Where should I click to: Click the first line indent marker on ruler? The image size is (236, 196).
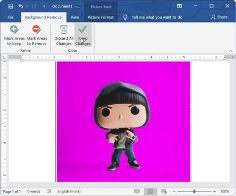click(x=21, y=55)
